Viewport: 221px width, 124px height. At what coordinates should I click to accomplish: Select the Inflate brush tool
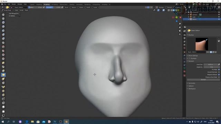(3, 34)
